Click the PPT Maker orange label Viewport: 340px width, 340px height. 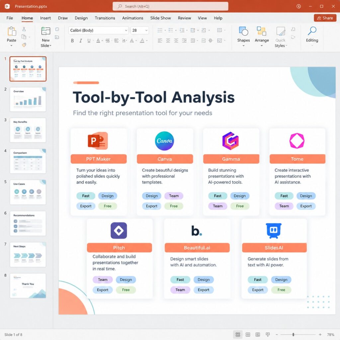pos(98,159)
